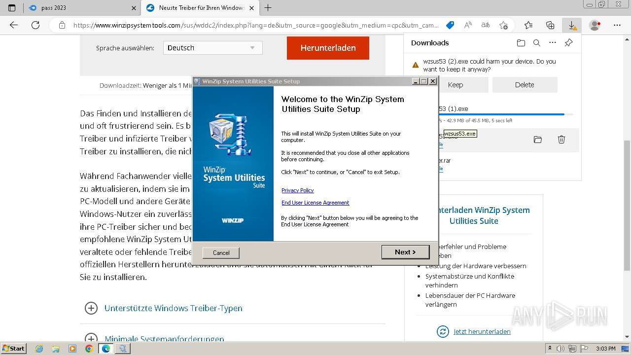Activate the Read aloud icon
Viewport: 631px width, 355px height.
pos(468,25)
